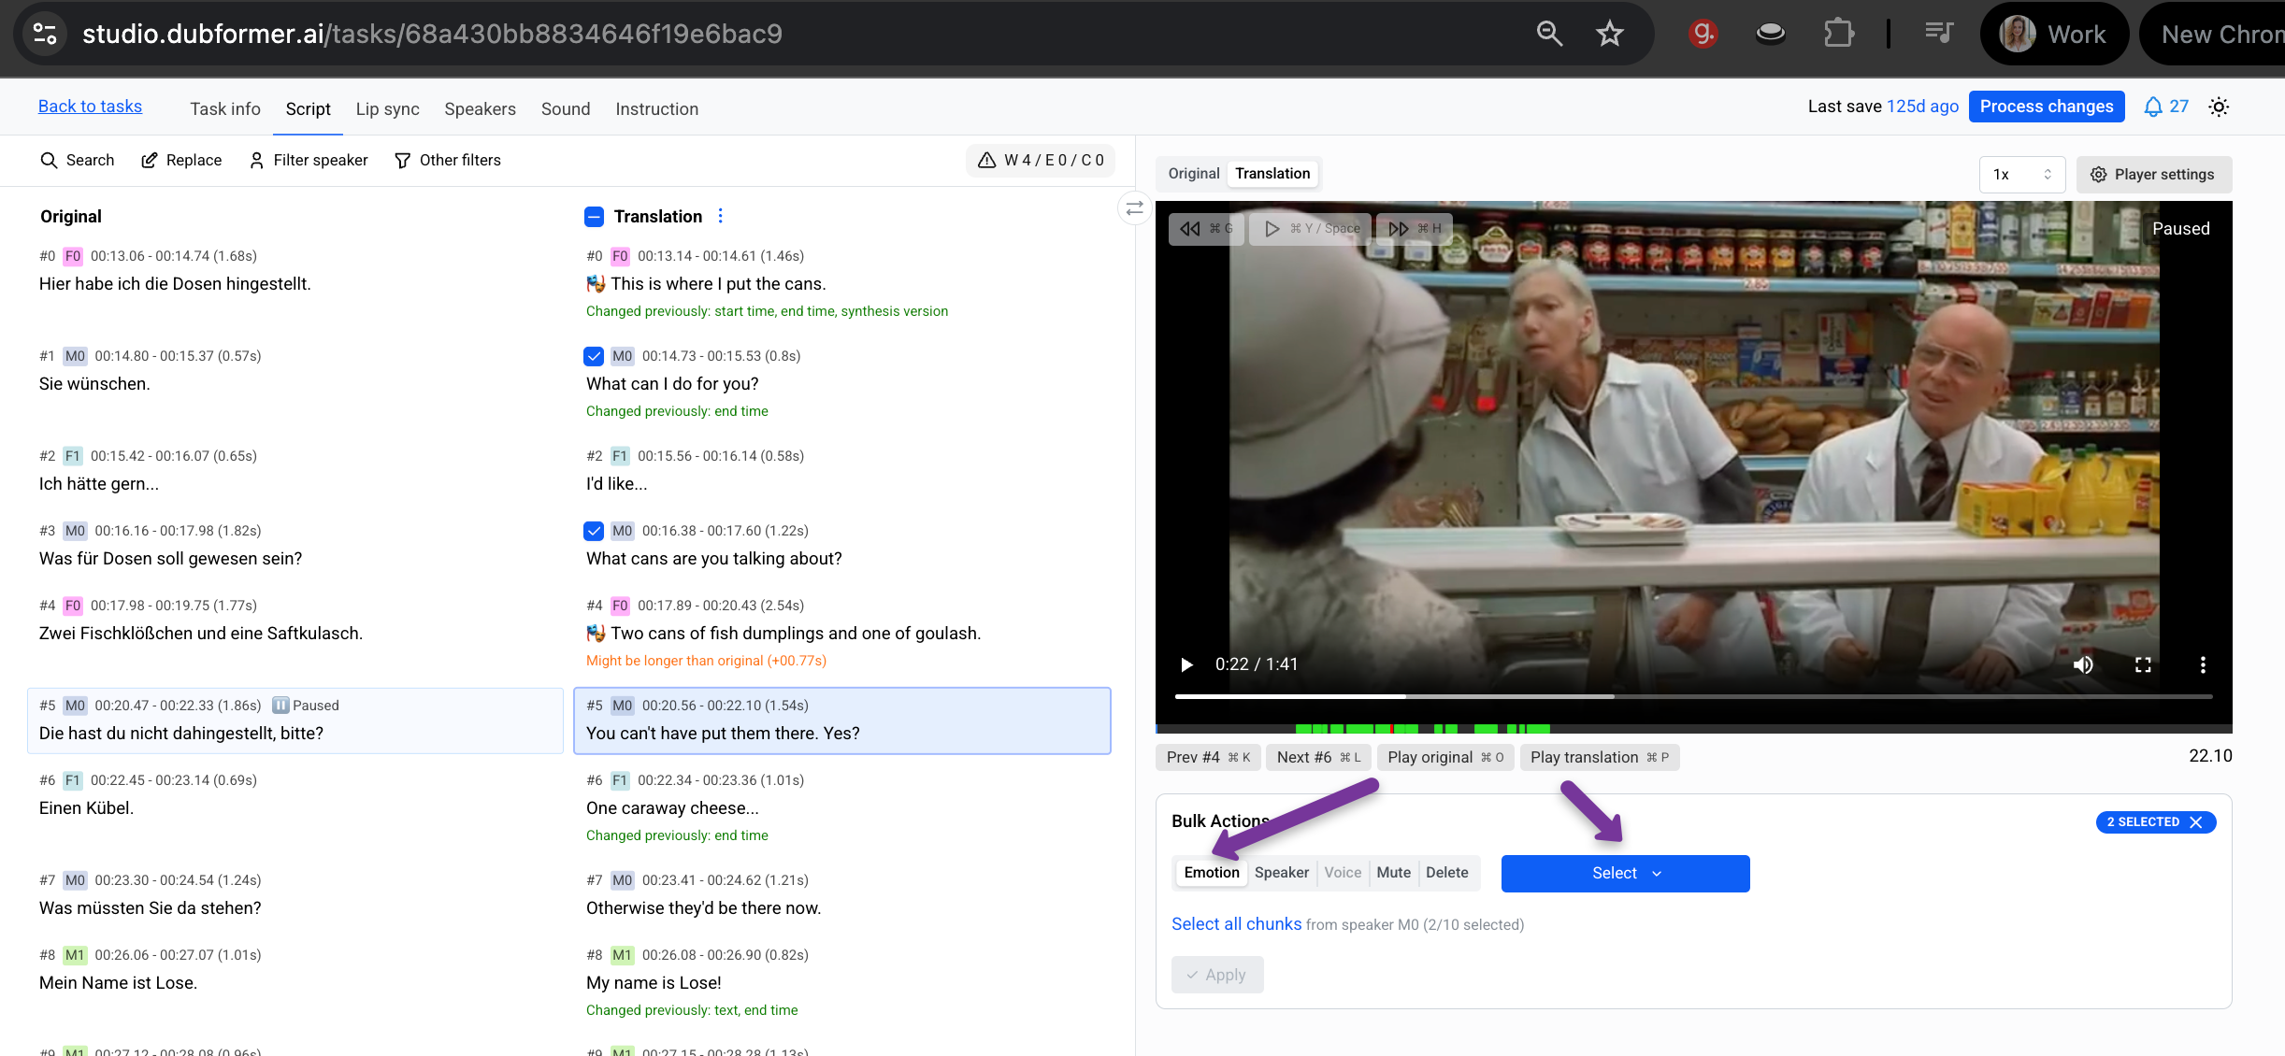Open the browser extensions puzzle icon

coord(1838,34)
